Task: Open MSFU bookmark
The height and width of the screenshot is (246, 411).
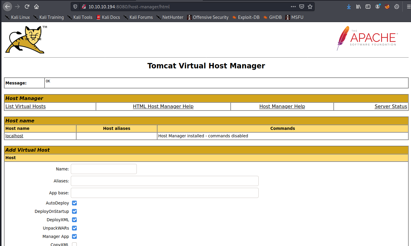Action: (x=294, y=17)
